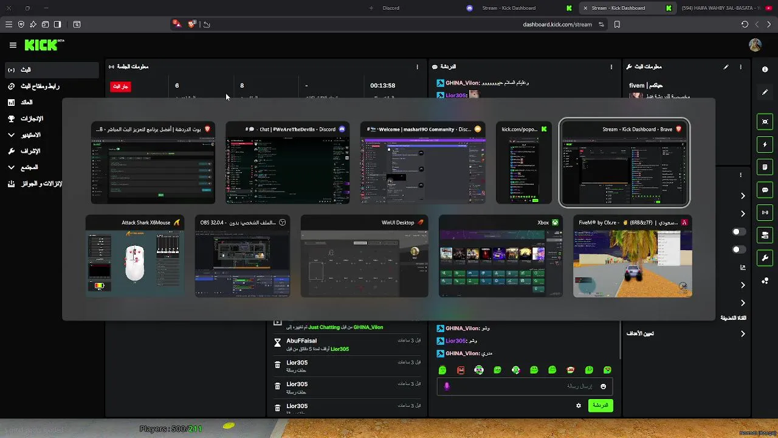Image resolution: width=778 pixels, height=438 pixels.
Task: Switch to kick.com/popo window thumbnail
Action: (x=523, y=163)
